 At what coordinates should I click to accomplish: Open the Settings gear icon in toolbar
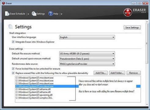[x=34, y=13]
